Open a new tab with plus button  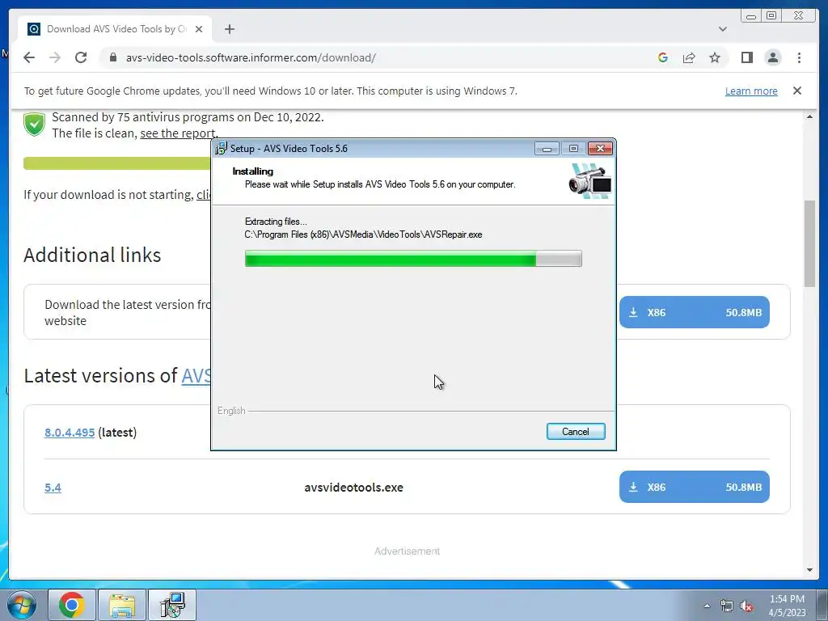click(x=229, y=29)
